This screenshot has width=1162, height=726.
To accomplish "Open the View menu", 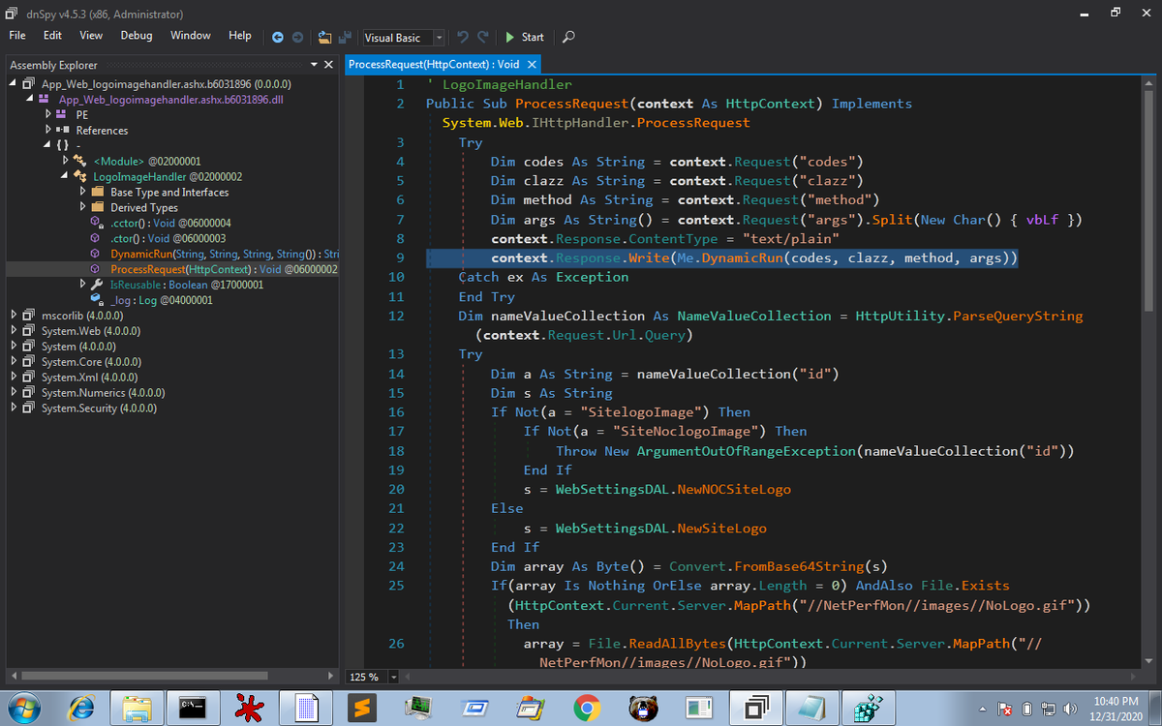I will (91, 35).
